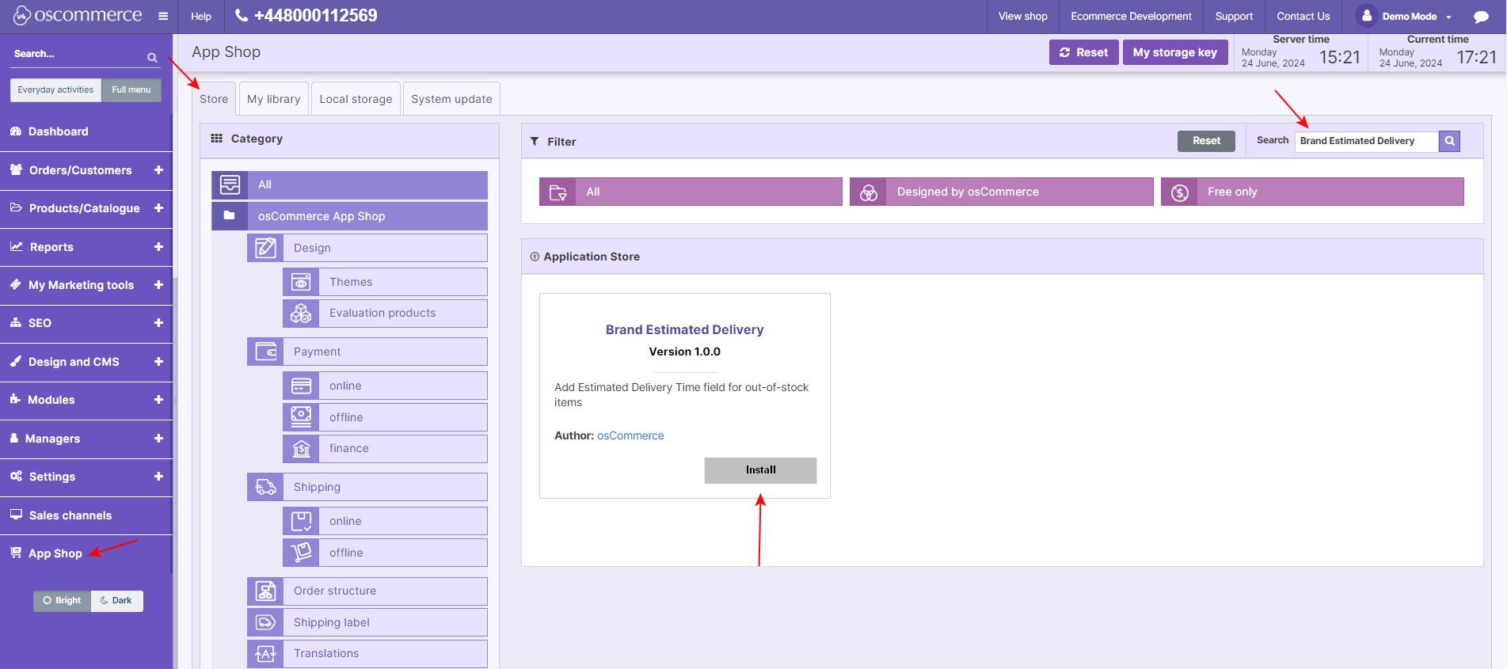
Task: Click the Order structure icon
Action: (265, 591)
